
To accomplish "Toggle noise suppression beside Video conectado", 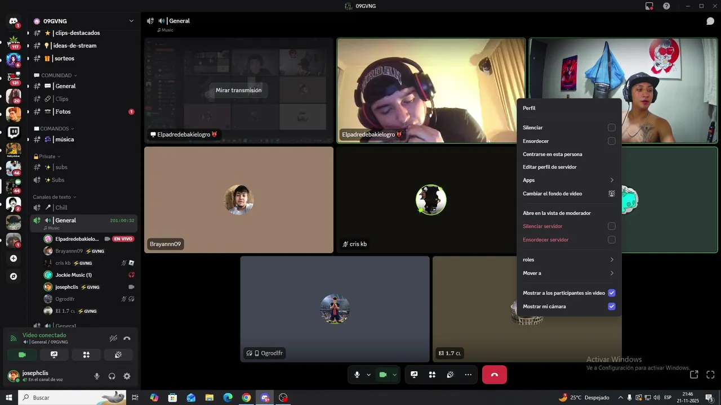I will tap(113, 339).
